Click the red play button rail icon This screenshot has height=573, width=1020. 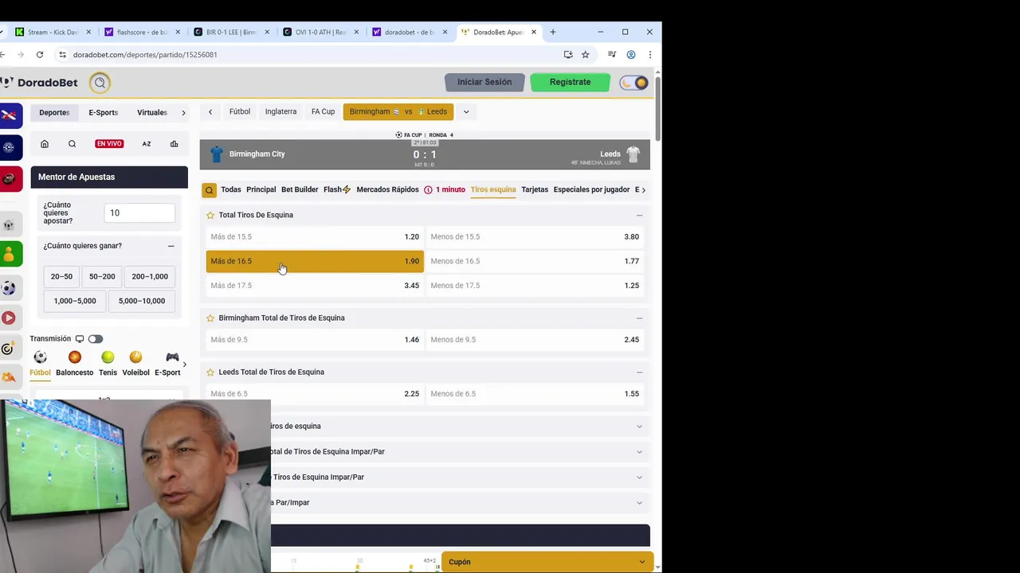(9, 318)
